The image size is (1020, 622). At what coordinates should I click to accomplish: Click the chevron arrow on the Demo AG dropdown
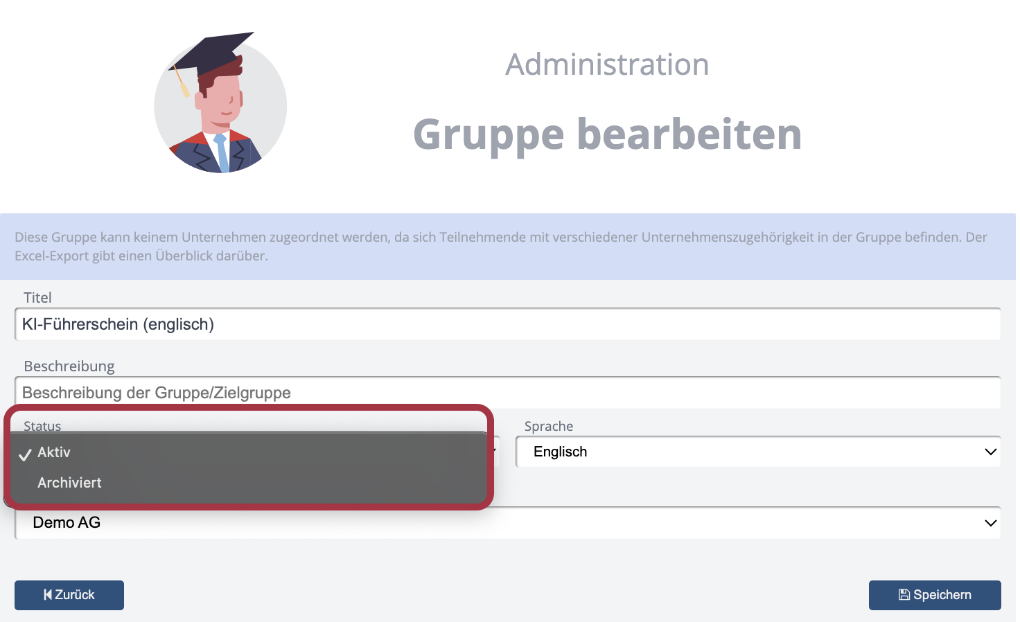[x=990, y=523]
